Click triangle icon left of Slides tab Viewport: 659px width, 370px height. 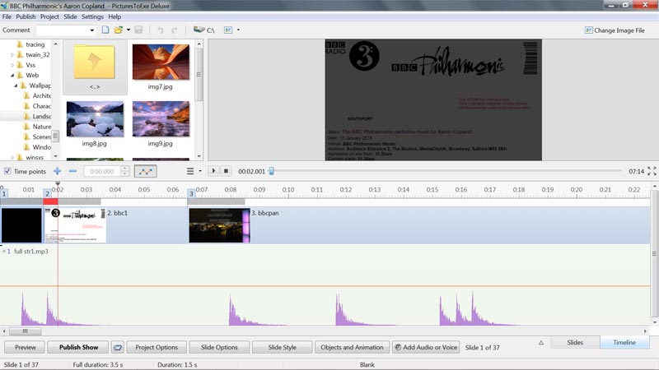tap(541, 343)
